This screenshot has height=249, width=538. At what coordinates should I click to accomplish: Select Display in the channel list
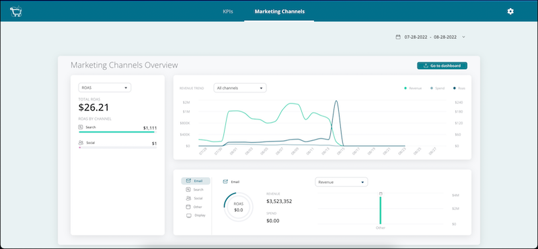click(x=196, y=215)
